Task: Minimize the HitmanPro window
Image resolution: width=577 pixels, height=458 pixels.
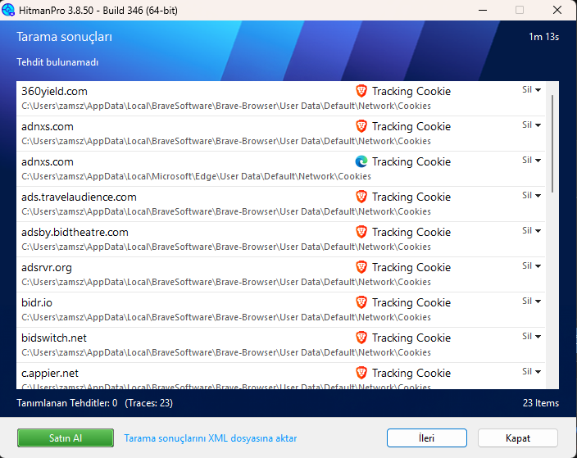Action: [x=483, y=10]
